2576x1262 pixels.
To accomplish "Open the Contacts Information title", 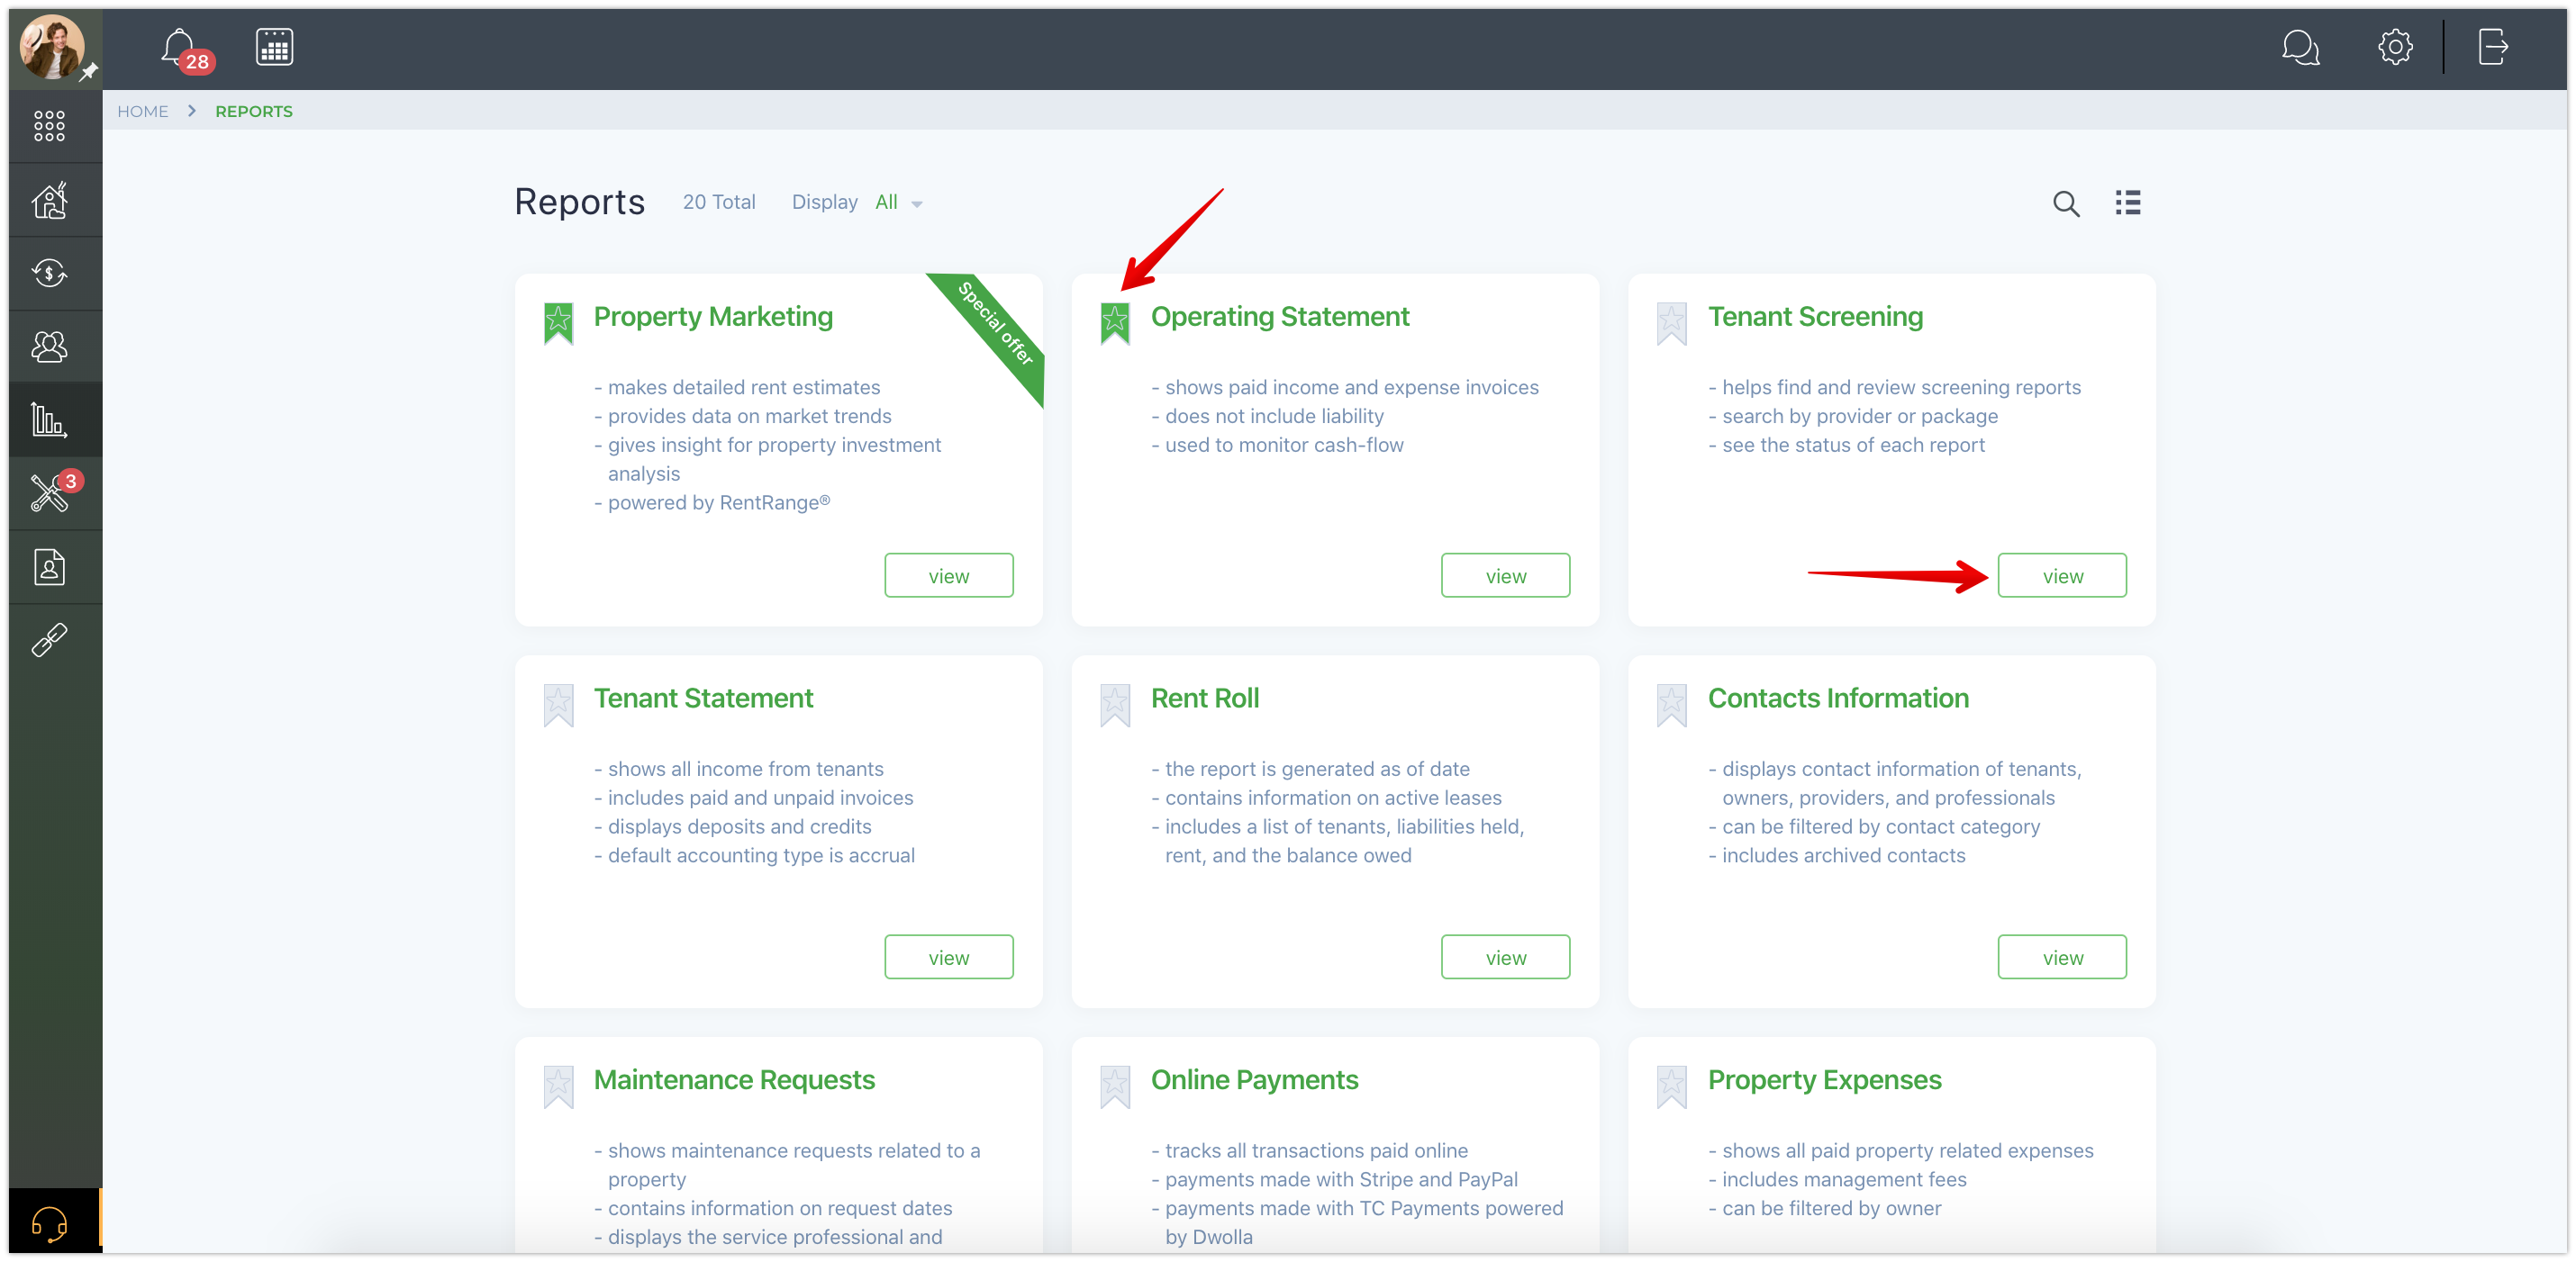I will click(x=1838, y=699).
